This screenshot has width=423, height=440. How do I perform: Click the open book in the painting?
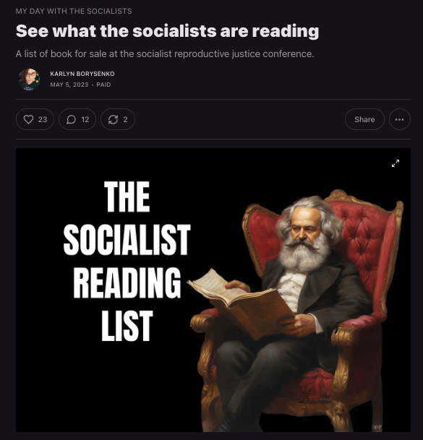point(242,303)
